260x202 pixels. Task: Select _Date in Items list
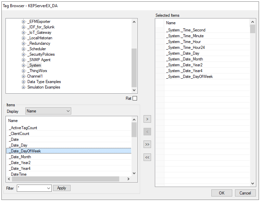(69, 139)
